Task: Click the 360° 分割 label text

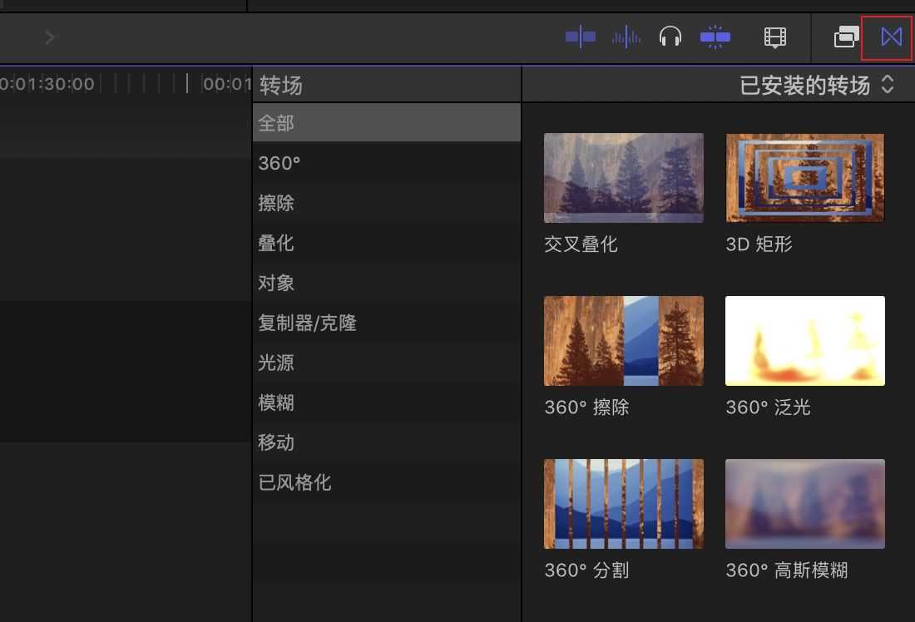Action: 586,570
